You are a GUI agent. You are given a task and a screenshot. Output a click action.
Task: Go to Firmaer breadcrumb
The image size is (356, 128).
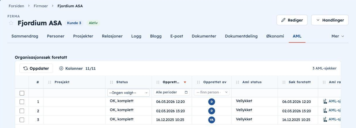point(41,6)
